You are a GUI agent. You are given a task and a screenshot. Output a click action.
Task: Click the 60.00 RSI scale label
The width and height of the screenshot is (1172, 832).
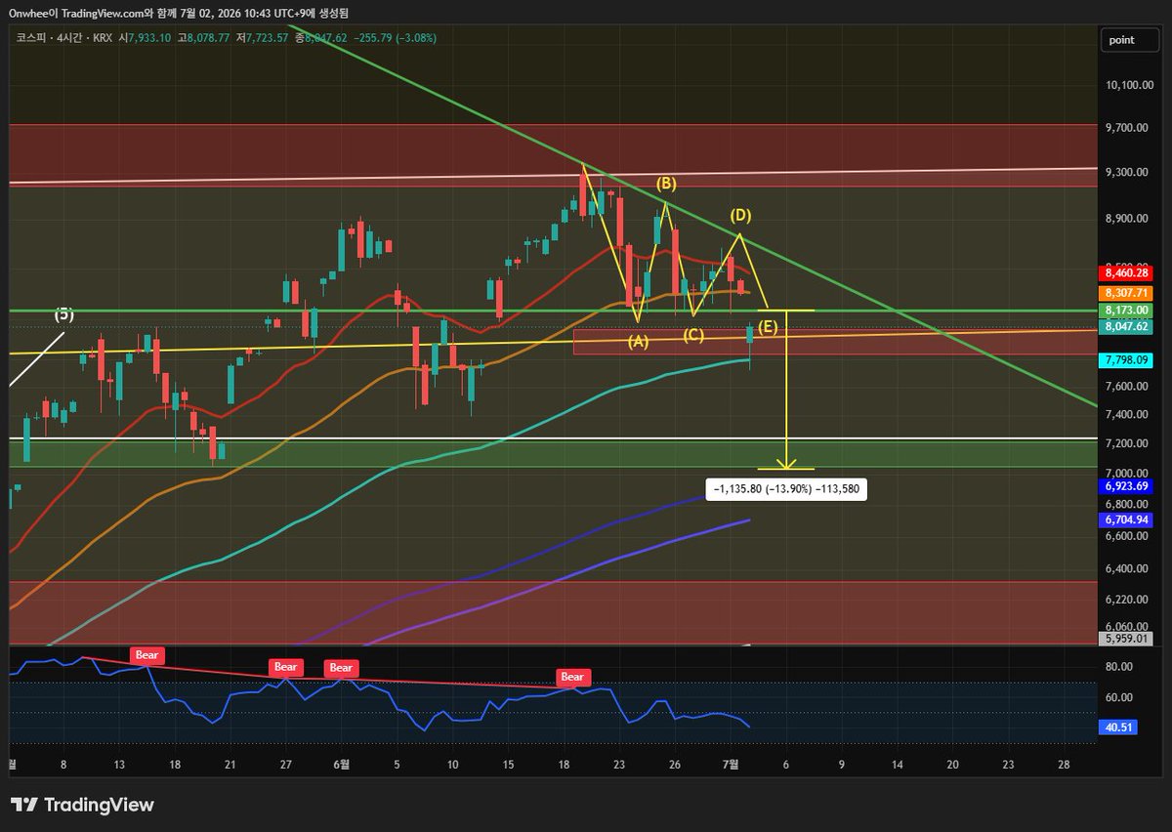pyautogui.click(x=1119, y=697)
